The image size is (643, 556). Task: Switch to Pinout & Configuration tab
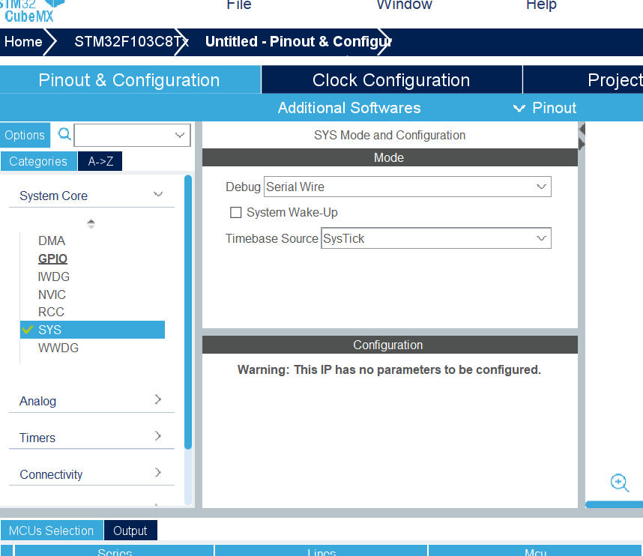click(x=130, y=79)
